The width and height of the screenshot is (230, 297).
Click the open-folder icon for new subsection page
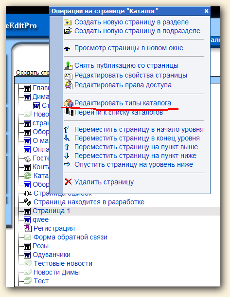68,31
